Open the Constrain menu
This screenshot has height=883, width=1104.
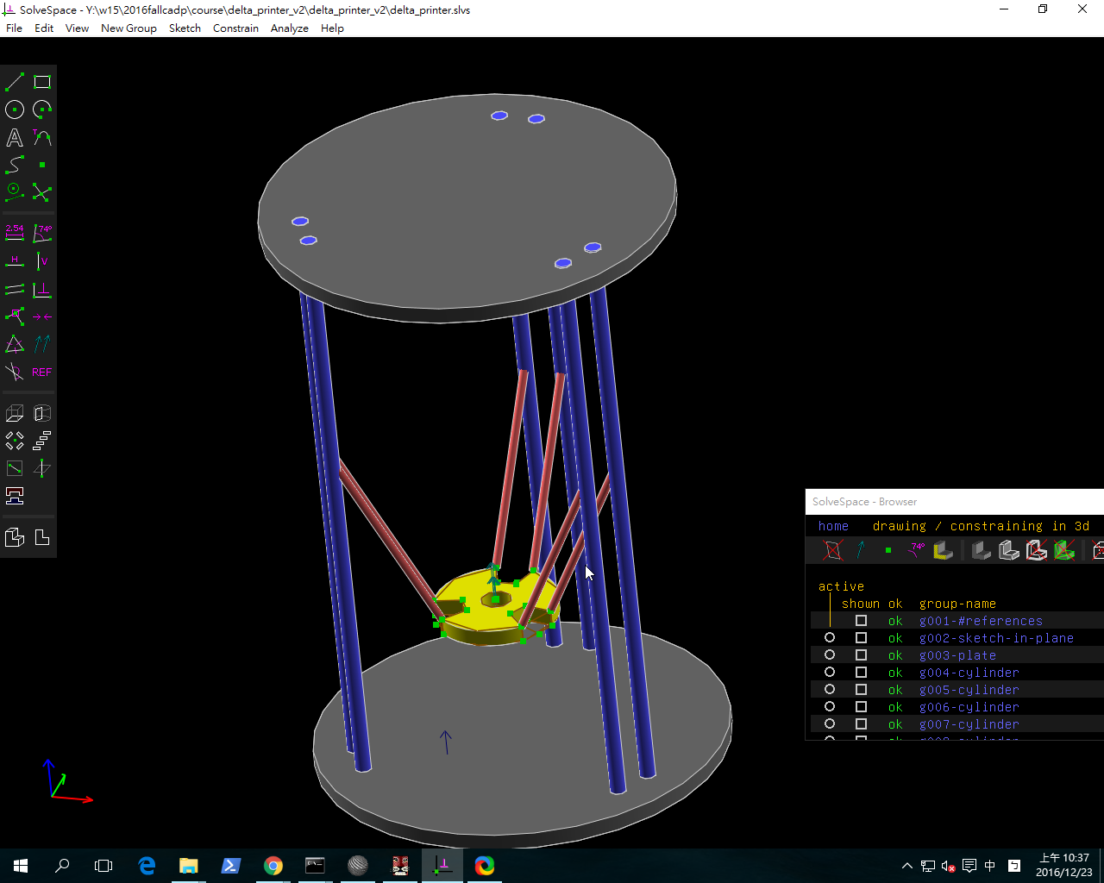235,28
